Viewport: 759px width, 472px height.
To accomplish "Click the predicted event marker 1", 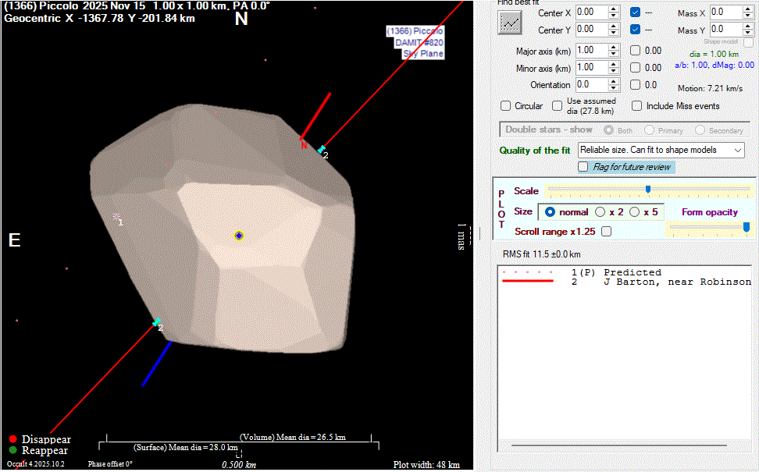I will click(x=116, y=217).
